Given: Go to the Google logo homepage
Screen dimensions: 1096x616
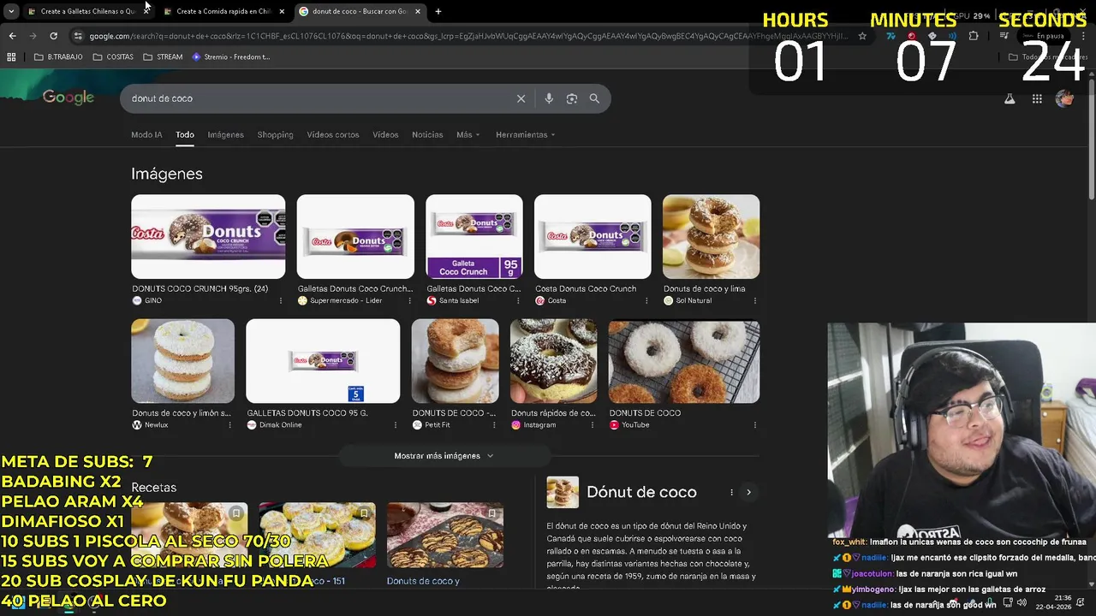Looking at the screenshot, I should coord(68,98).
